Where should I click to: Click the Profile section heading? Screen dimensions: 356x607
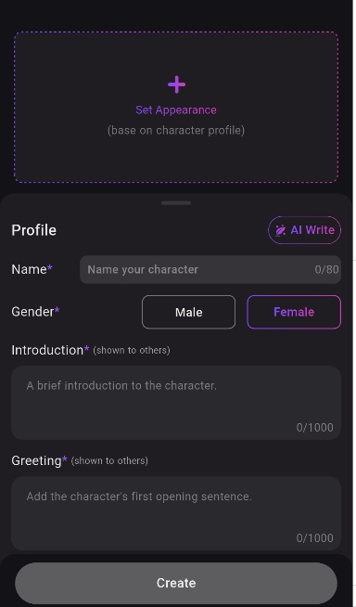(34, 230)
